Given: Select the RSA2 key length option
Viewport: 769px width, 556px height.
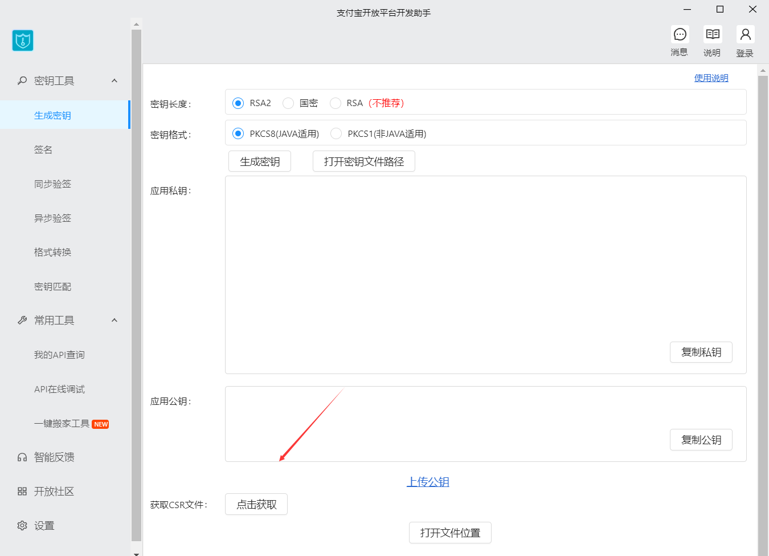Looking at the screenshot, I should (238, 103).
